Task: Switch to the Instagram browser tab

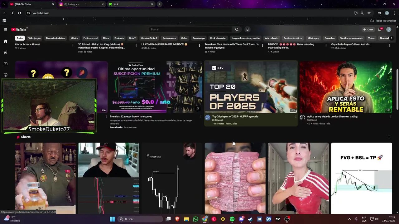Action: 81,4
